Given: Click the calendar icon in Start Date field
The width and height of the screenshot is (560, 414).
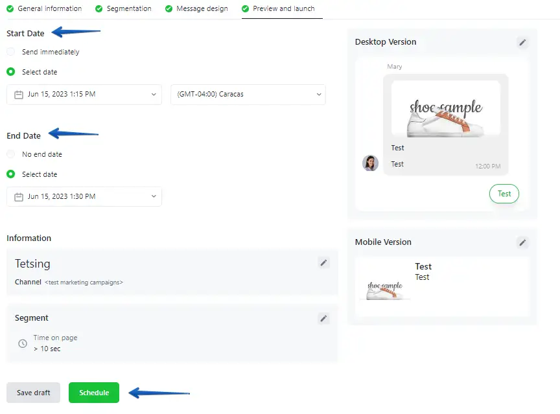Looking at the screenshot, I should [x=19, y=95].
